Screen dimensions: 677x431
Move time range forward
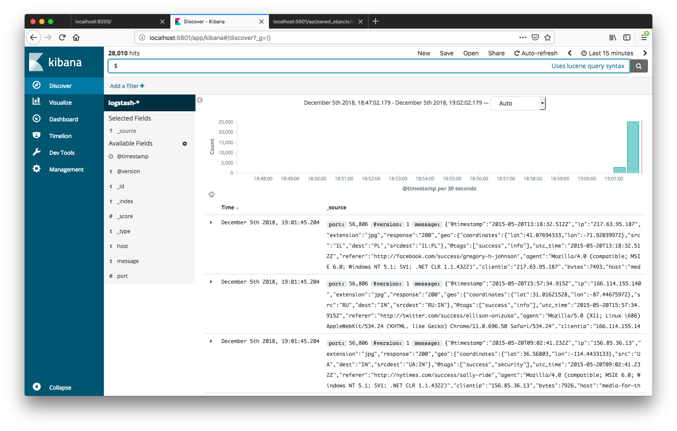pos(645,53)
